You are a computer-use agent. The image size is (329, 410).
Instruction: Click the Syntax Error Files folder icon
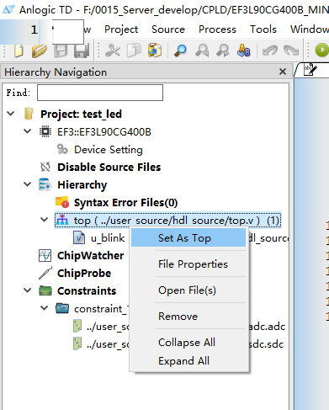(x=62, y=202)
